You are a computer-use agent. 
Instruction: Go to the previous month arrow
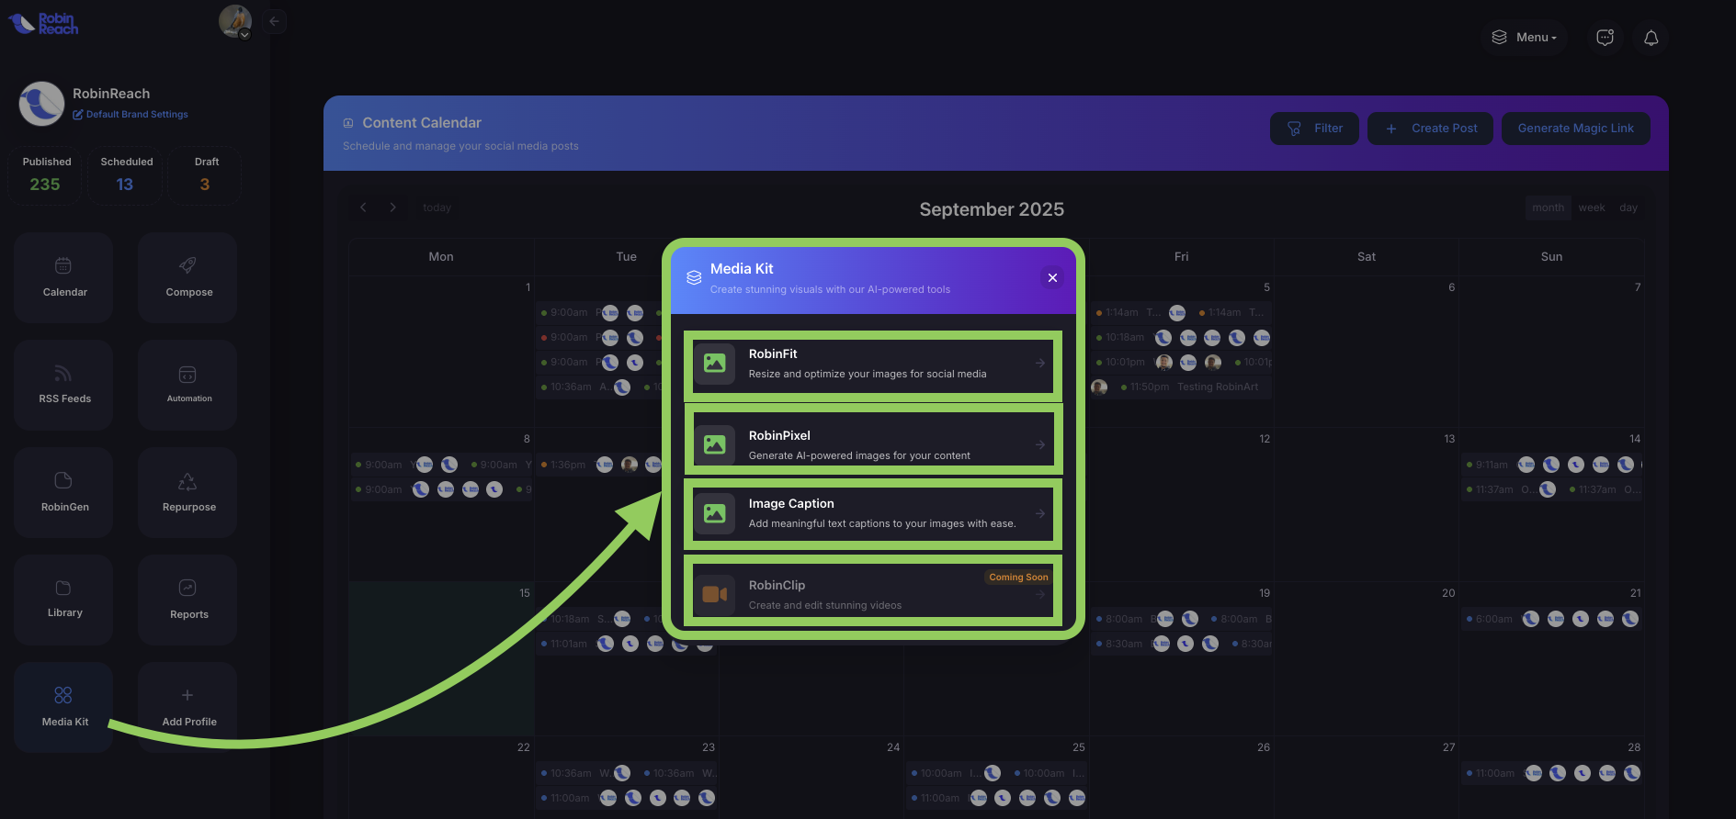pos(363,208)
